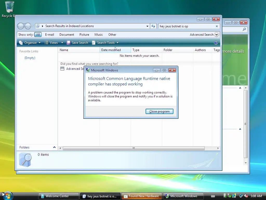Click the Organize toolbar icon
Viewport: 266px width, 200px height.
tap(21, 43)
